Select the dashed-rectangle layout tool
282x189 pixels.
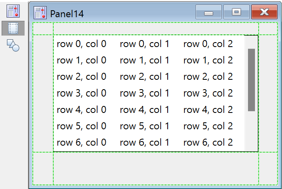[x=13, y=28]
